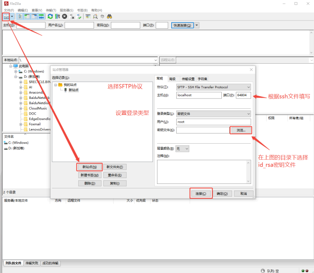Click the 浏览... key file button
This screenshot has width=314, height=273.
point(241,130)
